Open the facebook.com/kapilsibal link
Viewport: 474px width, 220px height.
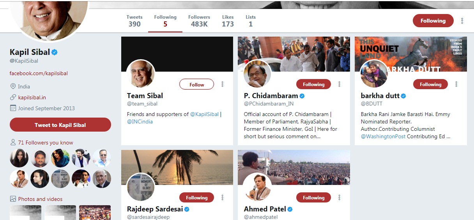[x=39, y=73]
